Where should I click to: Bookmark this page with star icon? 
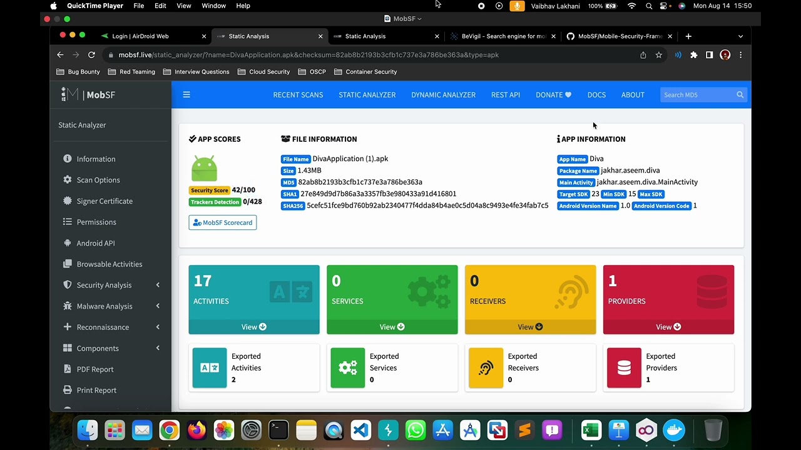click(659, 55)
